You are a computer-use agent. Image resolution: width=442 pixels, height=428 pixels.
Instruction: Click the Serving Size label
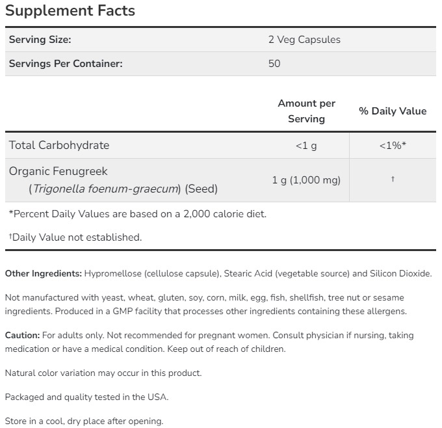coord(40,40)
